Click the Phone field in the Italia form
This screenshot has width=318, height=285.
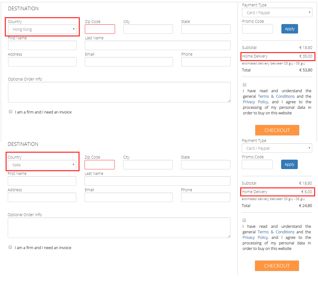tap(205, 197)
